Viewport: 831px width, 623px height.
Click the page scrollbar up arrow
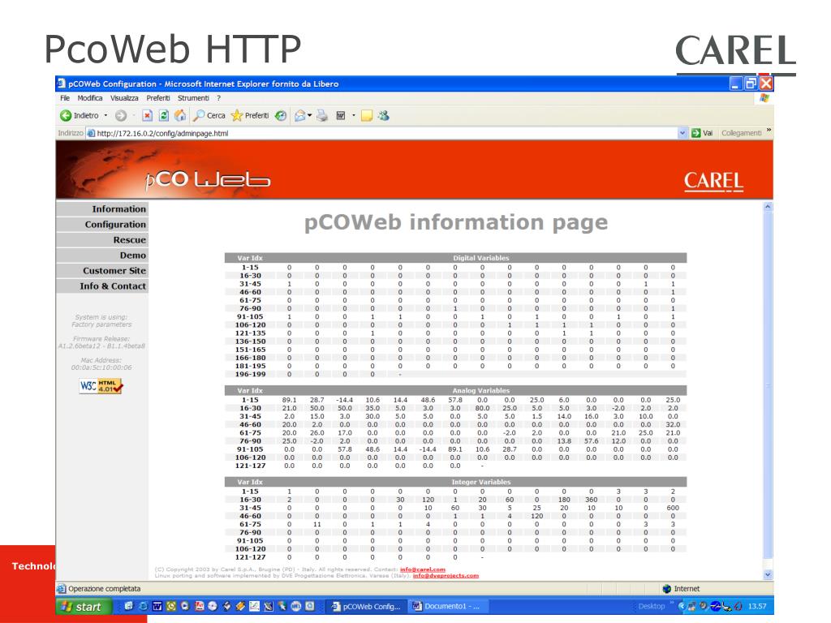pyautogui.click(x=768, y=207)
